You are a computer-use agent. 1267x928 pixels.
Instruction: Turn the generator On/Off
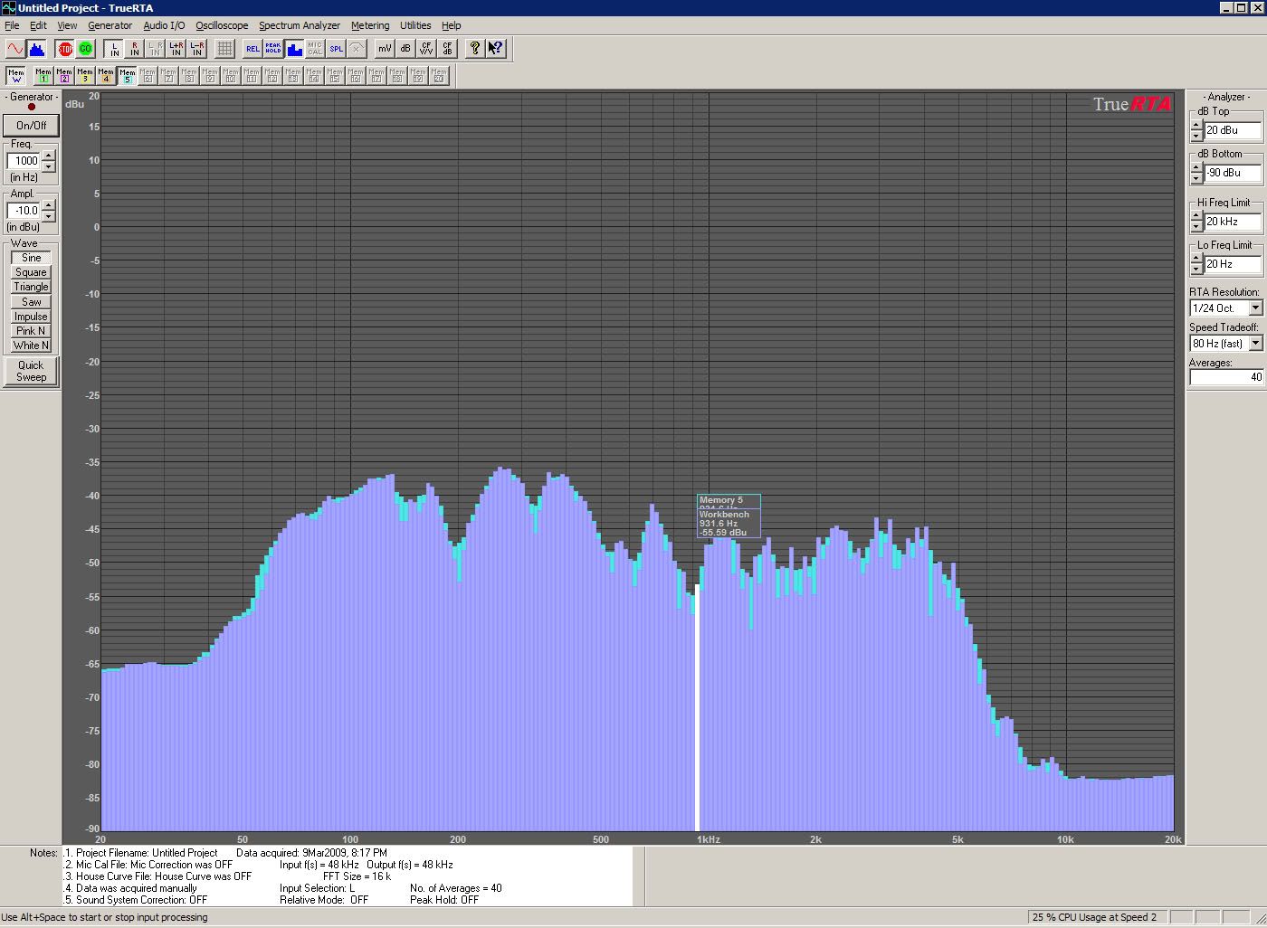31,126
